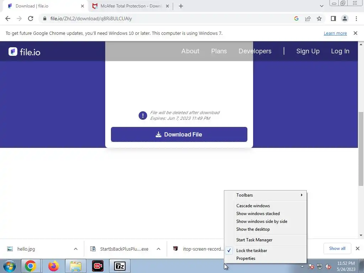
Task: Open a new tab with the plus button
Action: [181, 6]
